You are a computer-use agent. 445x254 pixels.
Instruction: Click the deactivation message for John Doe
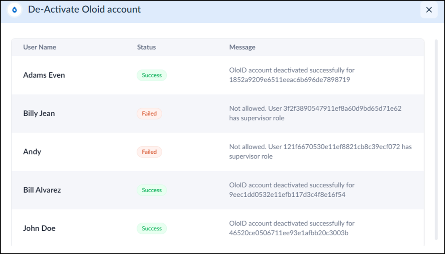pos(292,228)
